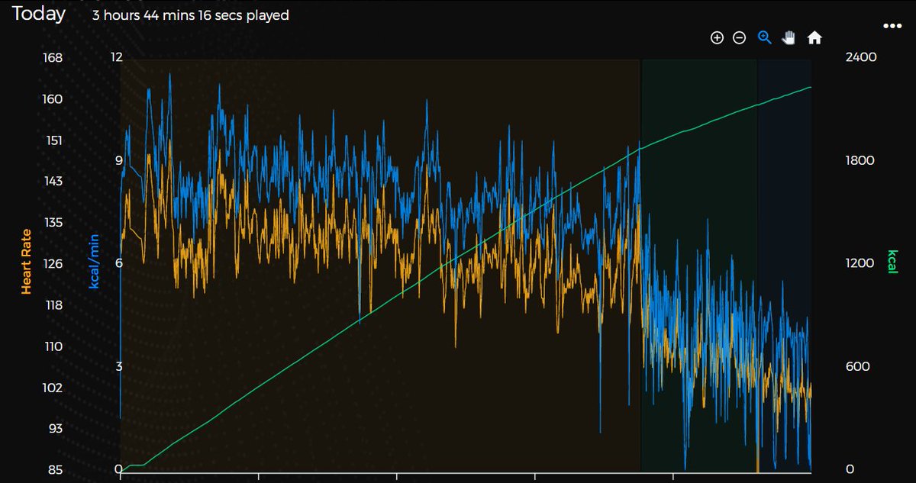Click the 93 heart rate axis value

tap(55, 429)
